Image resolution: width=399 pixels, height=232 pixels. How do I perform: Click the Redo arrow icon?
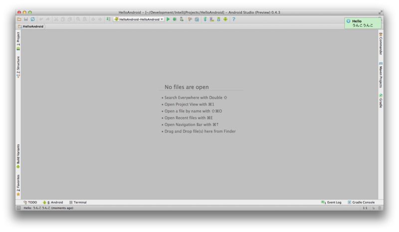pyautogui.click(x=47, y=19)
